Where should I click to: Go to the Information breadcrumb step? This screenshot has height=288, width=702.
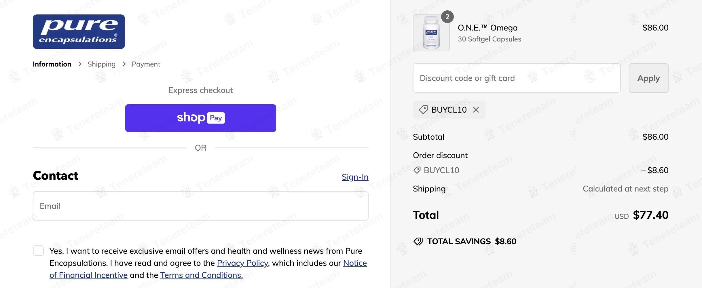point(52,64)
